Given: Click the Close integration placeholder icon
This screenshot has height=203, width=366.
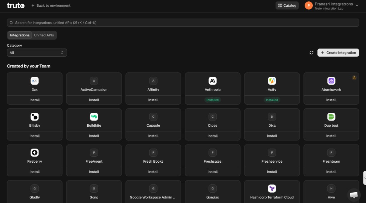Looking at the screenshot, I should (x=212, y=117).
